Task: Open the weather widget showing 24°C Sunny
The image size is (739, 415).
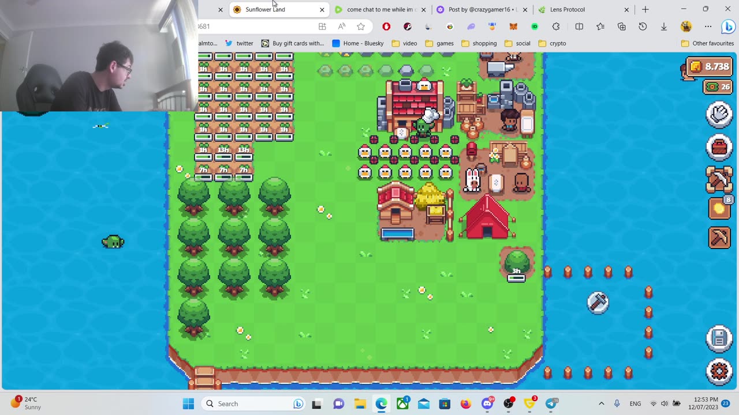Action: pyautogui.click(x=26, y=403)
